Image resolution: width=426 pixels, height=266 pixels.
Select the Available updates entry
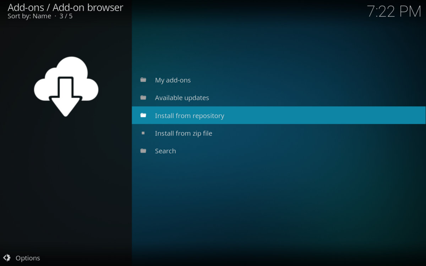[x=182, y=98]
